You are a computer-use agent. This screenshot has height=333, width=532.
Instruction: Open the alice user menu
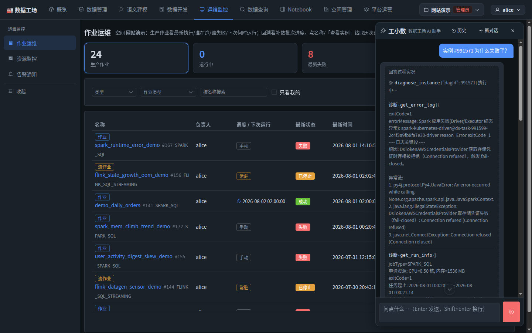(508, 10)
